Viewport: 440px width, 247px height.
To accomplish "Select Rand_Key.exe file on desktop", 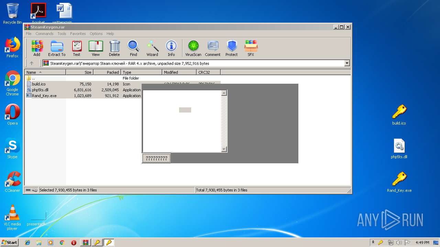I will (x=399, y=182).
